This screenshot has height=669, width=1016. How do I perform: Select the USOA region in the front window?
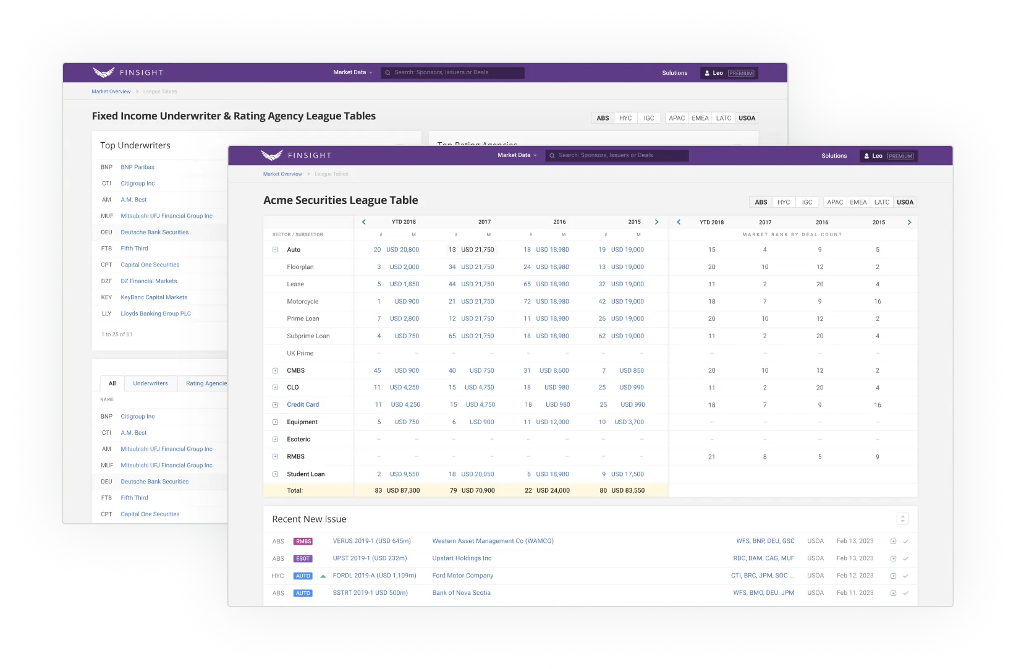[905, 202]
